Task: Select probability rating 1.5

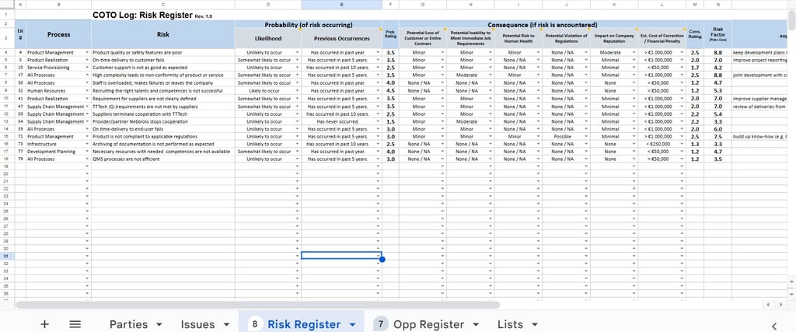Action: pos(390,122)
